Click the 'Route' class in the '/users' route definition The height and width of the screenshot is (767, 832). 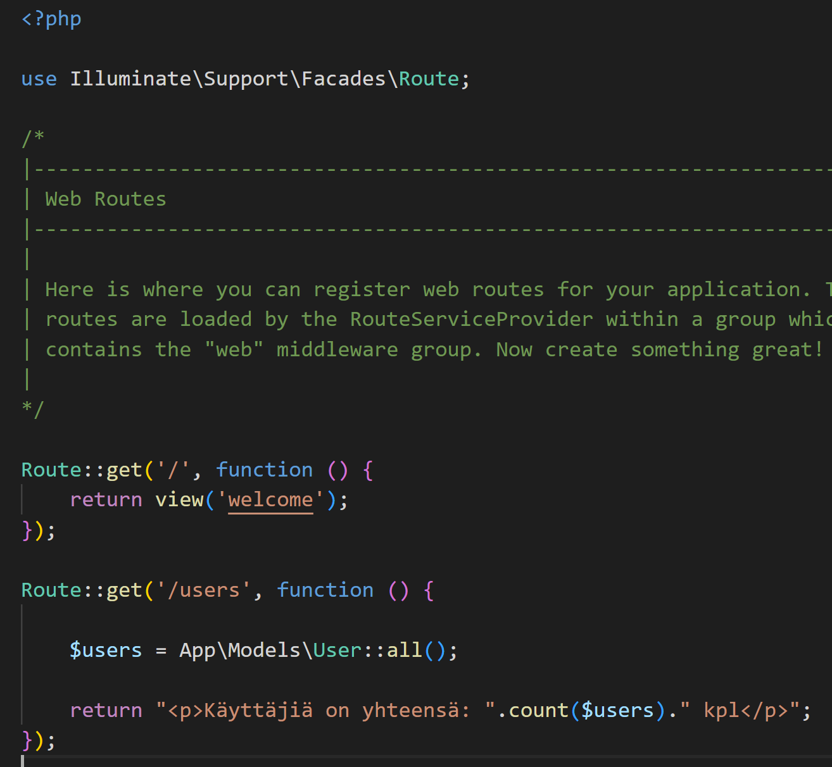tap(52, 590)
